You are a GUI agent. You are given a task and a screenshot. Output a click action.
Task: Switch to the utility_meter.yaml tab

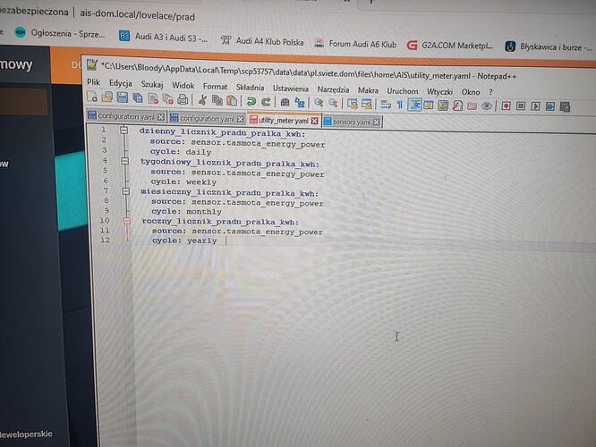coord(283,121)
